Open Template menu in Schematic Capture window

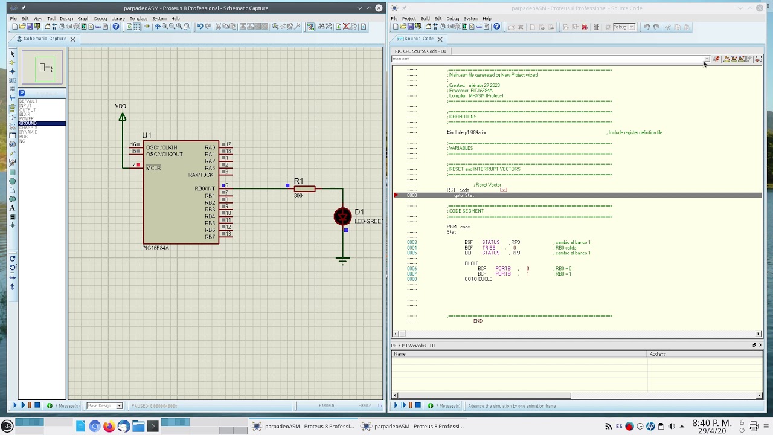(138, 19)
